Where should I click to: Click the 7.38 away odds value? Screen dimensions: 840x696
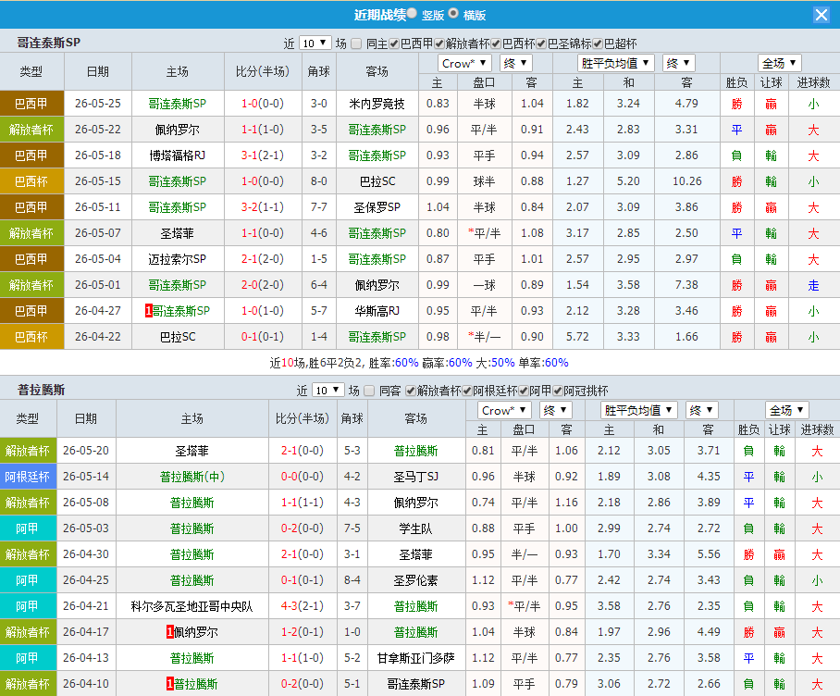point(686,285)
